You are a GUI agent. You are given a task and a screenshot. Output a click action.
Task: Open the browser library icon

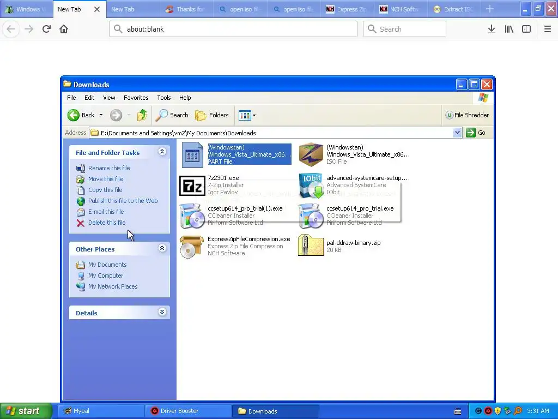[509, 29]
